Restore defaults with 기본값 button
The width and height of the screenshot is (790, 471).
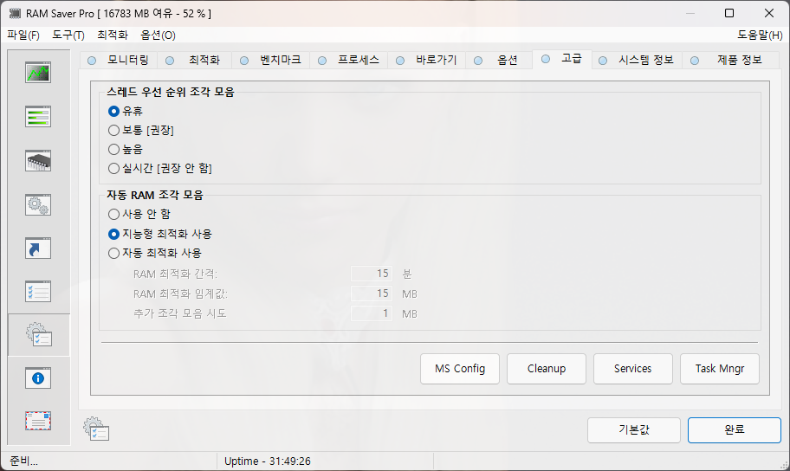pos(634,430)
